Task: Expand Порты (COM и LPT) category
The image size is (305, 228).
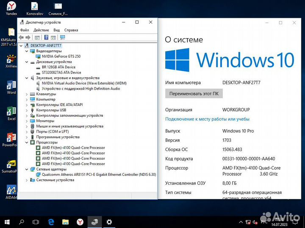Action: tap(27, 132)
